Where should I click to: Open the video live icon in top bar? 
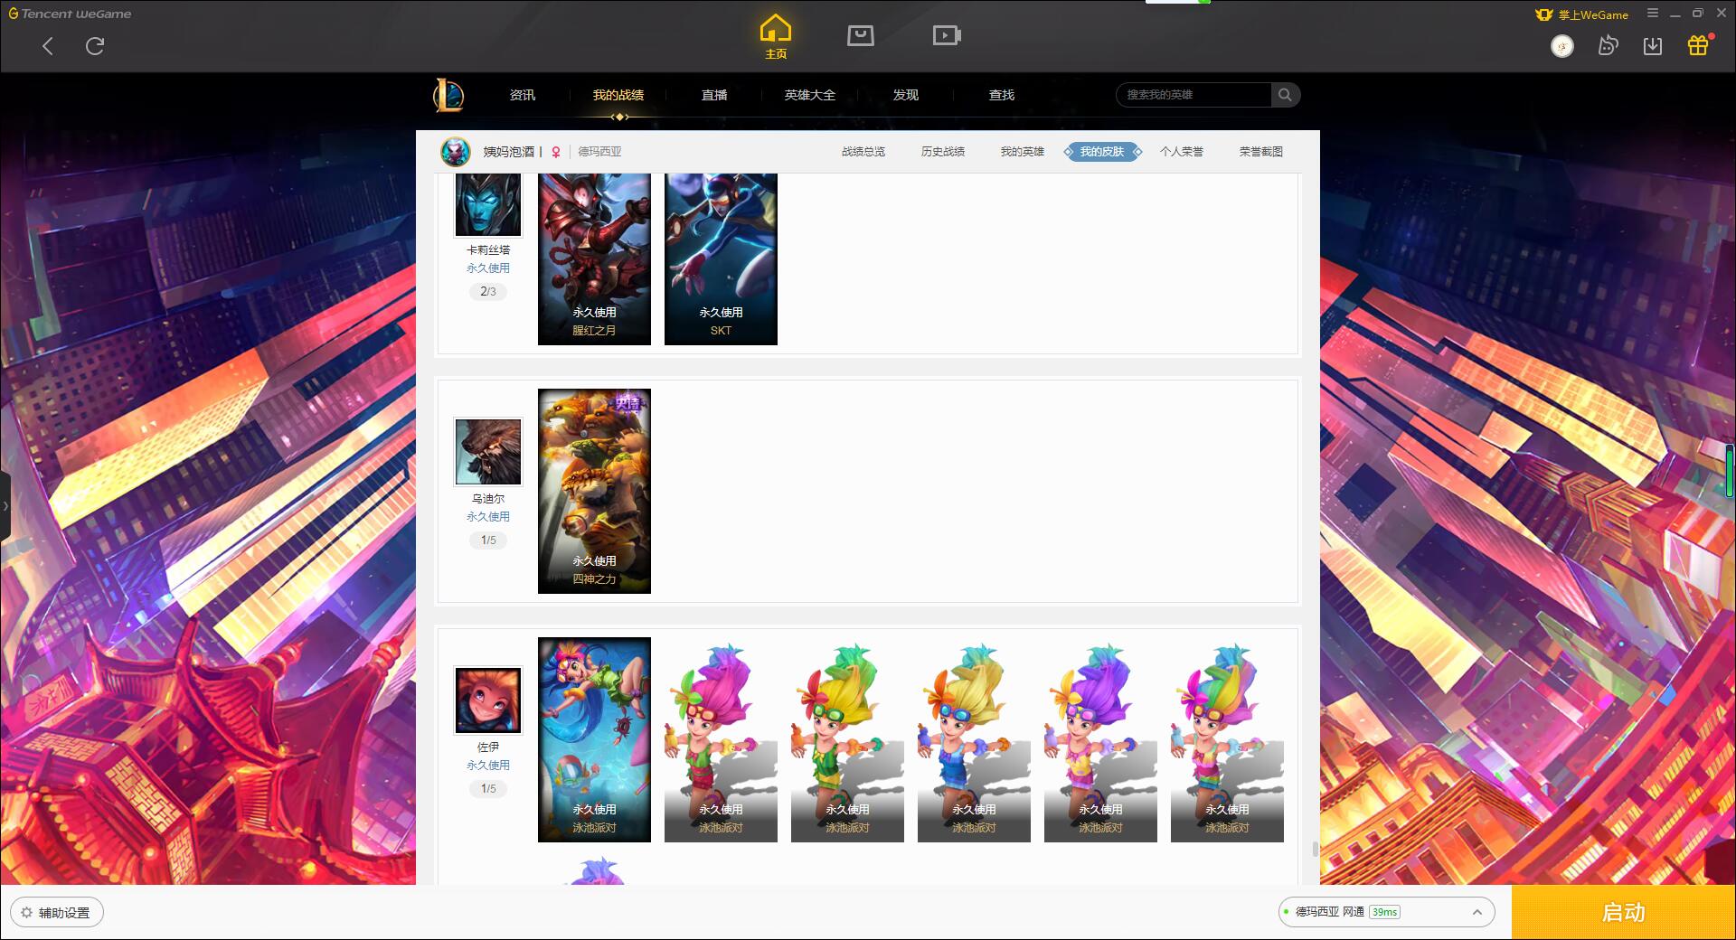point(947,35)
